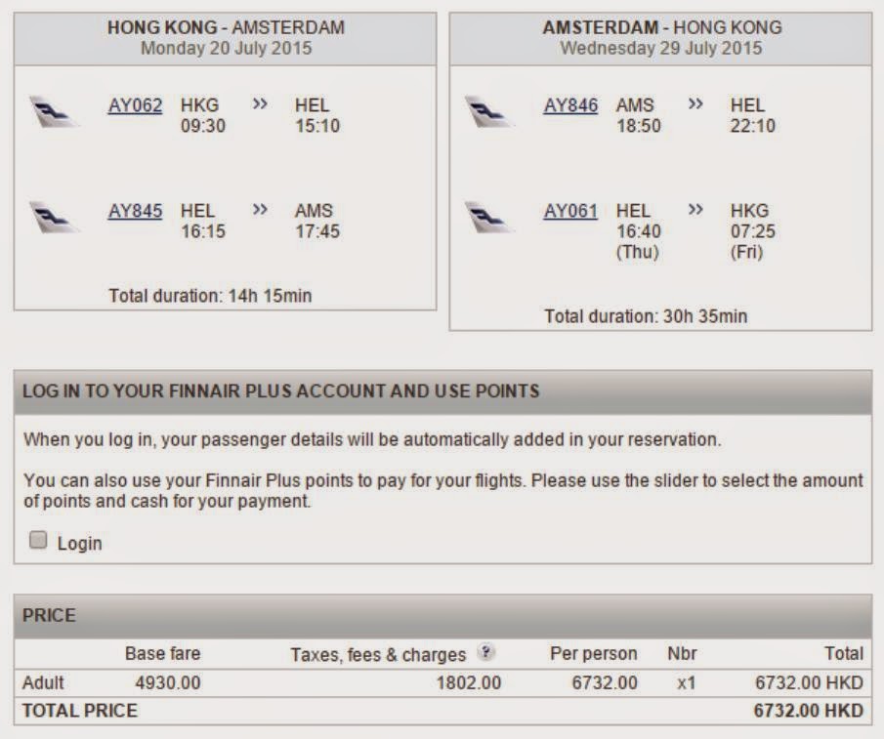The width and height of the screenshot is (884, 739).
Task: Tick the Login checkbox
Action: 38,540
